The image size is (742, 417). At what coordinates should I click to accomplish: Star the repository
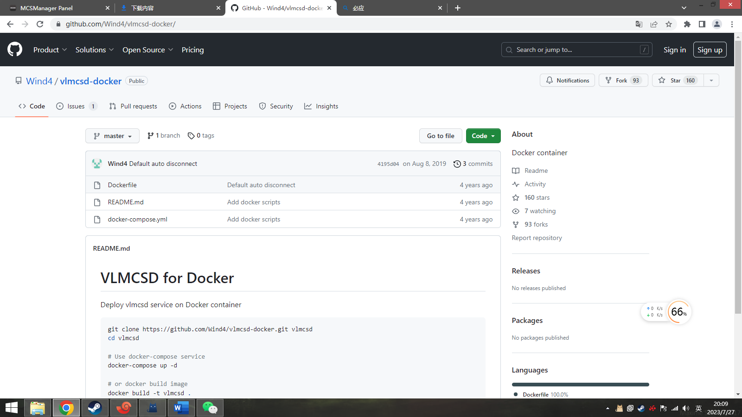678,81
